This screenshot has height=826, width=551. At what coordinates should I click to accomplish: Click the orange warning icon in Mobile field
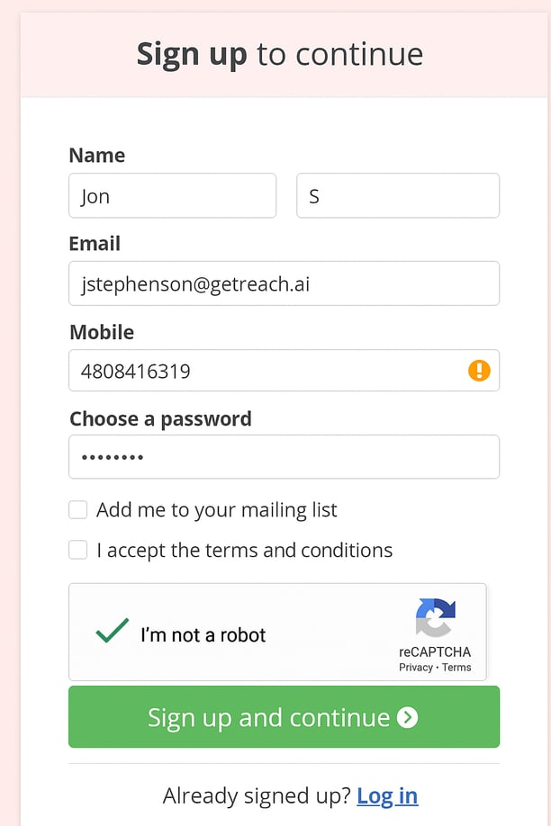pos(479,370)
